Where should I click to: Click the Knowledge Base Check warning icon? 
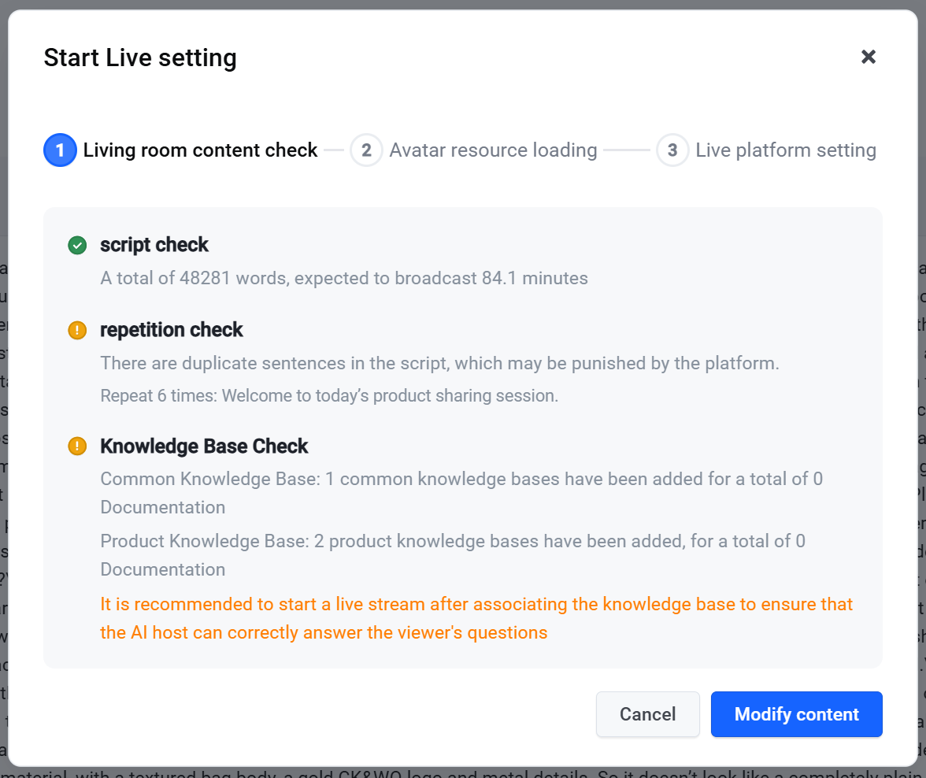pos(77,446)
